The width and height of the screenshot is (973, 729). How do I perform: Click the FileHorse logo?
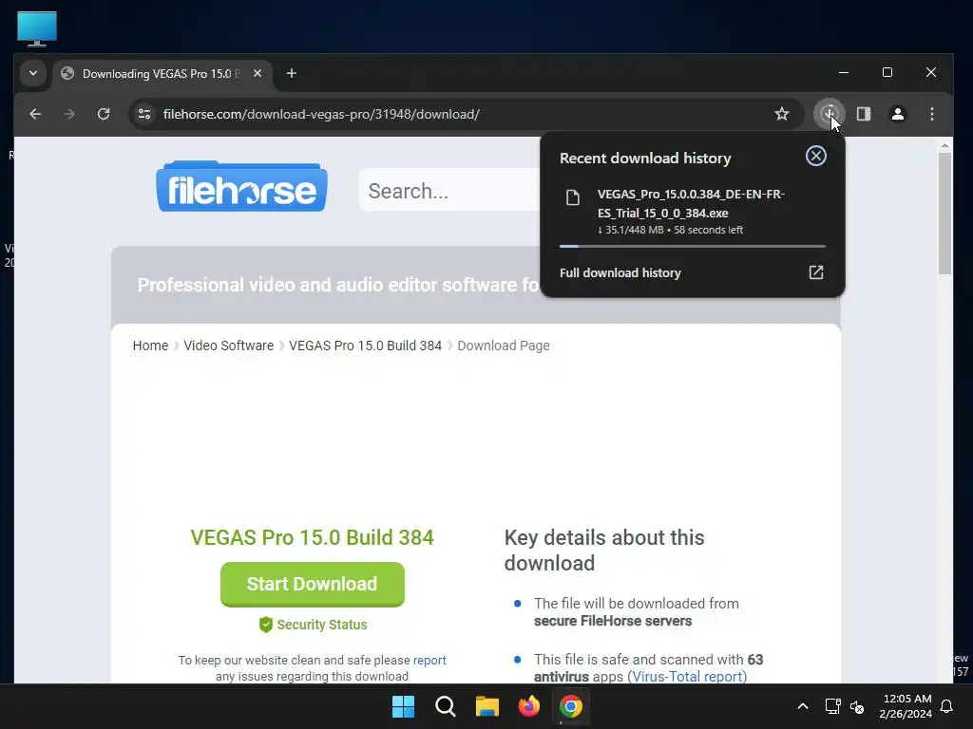pos(242,187)
